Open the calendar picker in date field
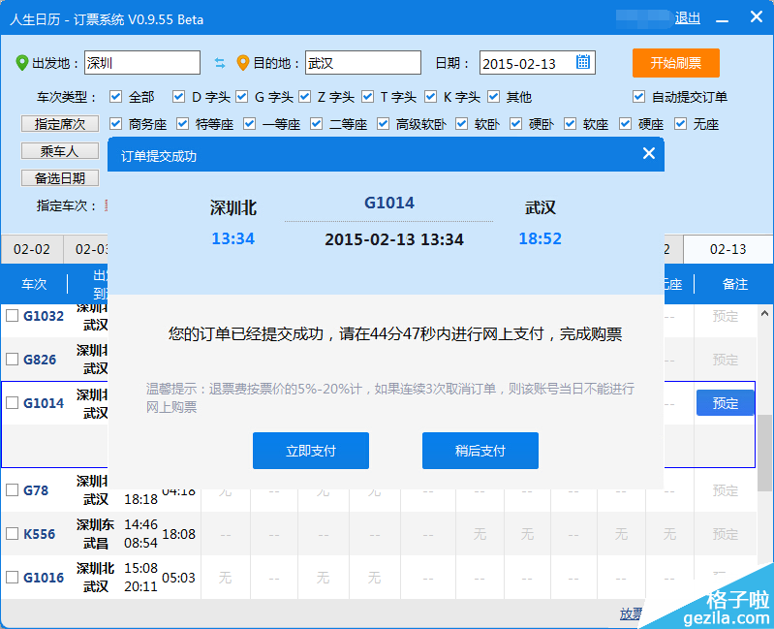Image resolution: width=774 pixels, height=629 pixels. coord(583,62)
